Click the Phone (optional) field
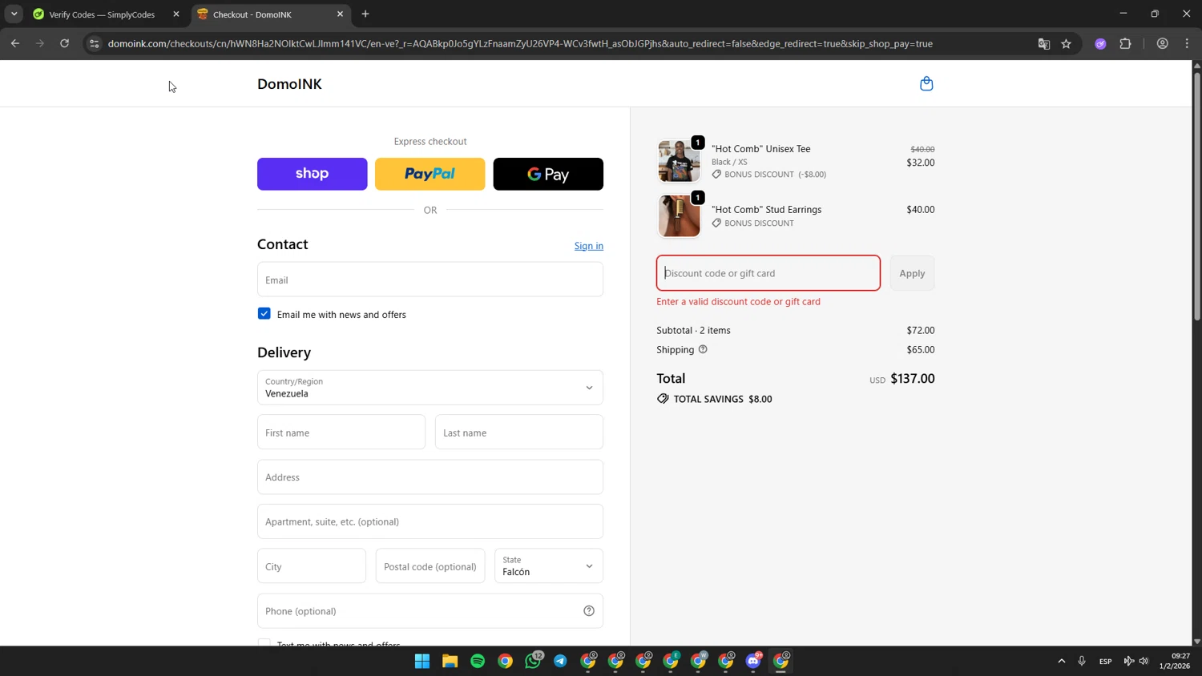The height and width of the screenshot is (676, 1202). [430, 611]
